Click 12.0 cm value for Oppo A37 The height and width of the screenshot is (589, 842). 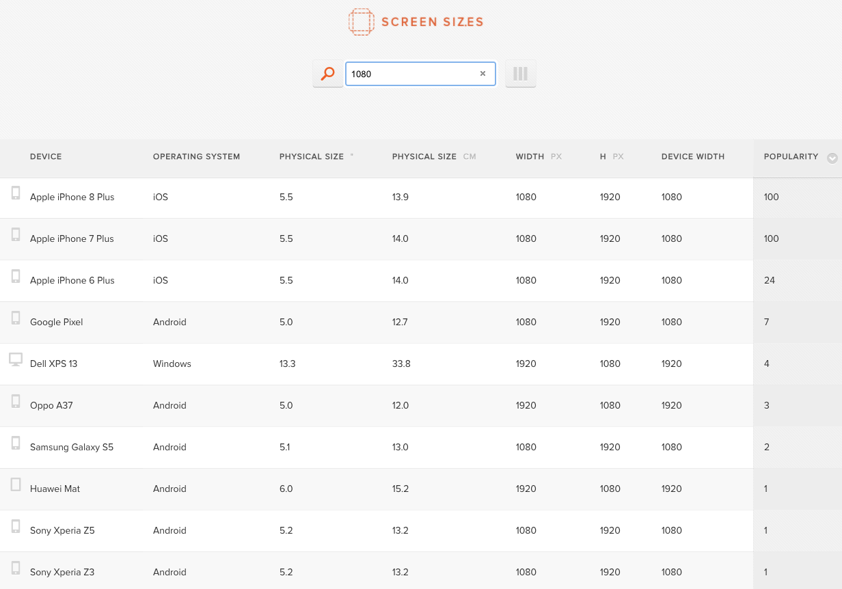point(400,405)
